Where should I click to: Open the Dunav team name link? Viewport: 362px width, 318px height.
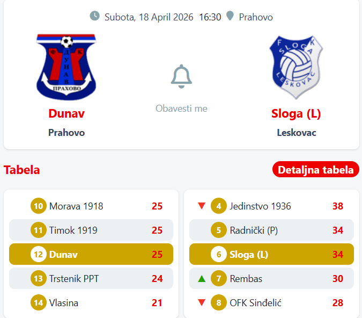pyautogui.click(x=67, y=113)
